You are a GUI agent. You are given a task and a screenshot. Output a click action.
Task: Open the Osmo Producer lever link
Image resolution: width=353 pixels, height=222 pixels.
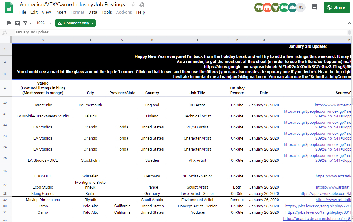318,212
